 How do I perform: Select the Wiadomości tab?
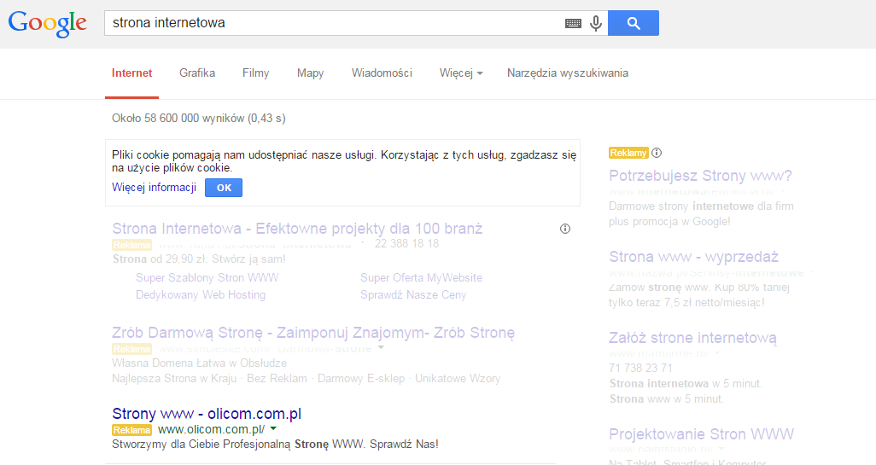click(x=382, y=73)
